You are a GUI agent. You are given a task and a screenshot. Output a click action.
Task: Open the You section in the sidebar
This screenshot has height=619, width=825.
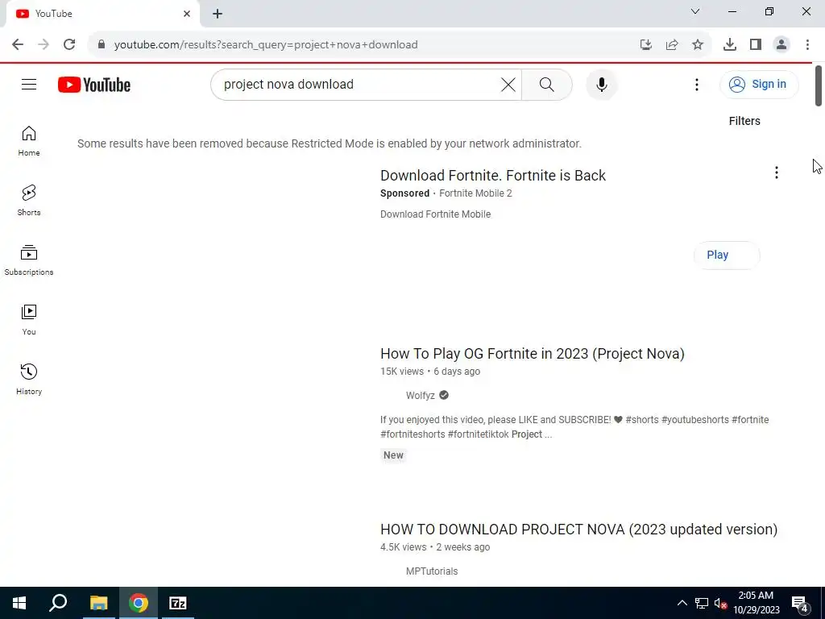point(29,319)
